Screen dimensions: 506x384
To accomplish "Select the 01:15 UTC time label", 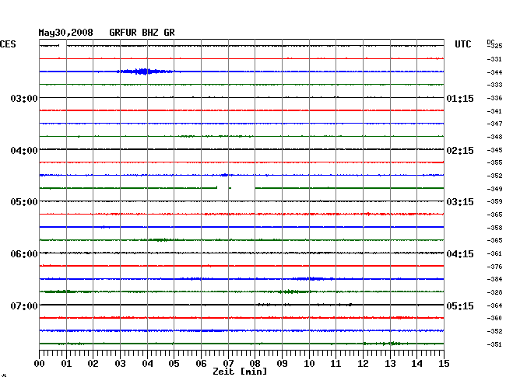I will (x=460, y=98).
